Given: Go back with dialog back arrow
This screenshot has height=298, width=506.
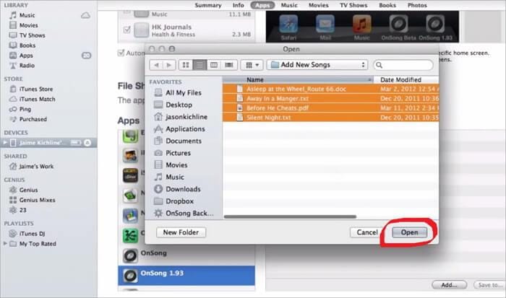Looking at the screenshot, I should 156,65.
